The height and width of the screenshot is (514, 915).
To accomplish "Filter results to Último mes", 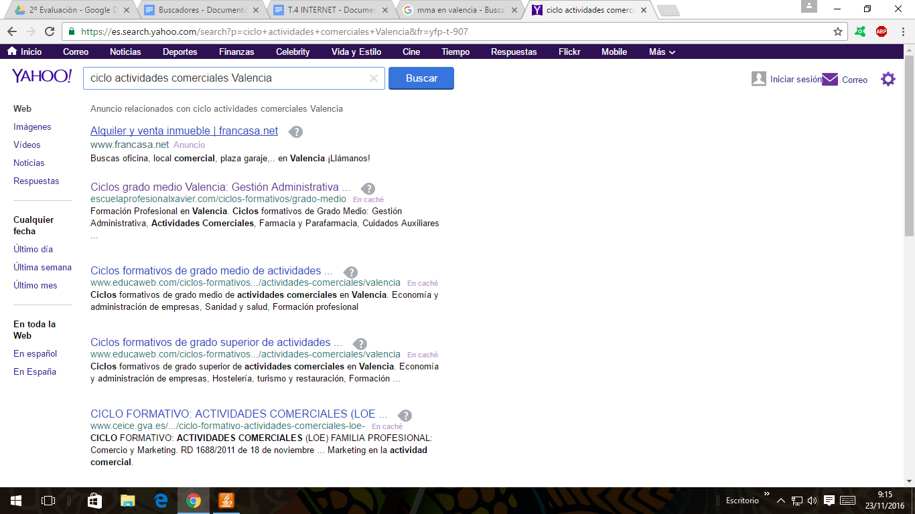I will coord(36,286).
